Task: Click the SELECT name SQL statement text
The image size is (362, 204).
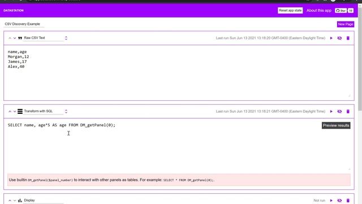Action: coord(62,125)
